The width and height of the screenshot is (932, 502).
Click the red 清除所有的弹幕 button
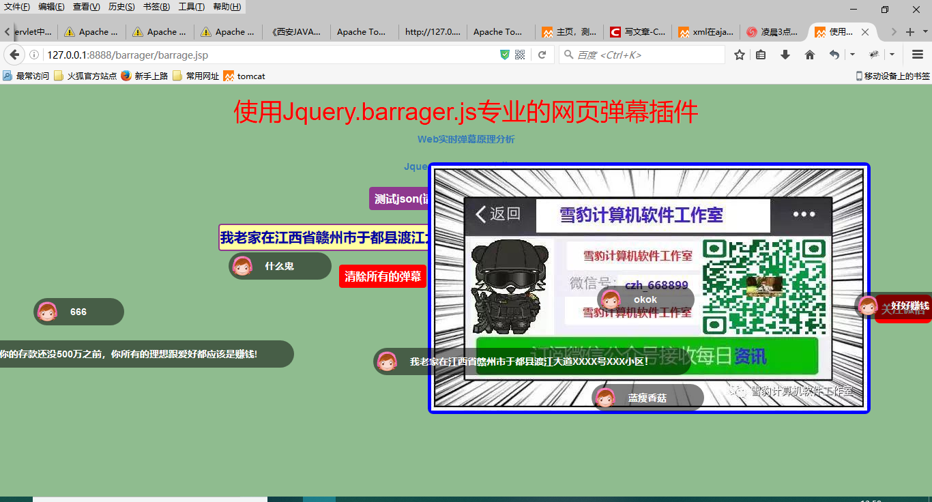pos(383,276)
